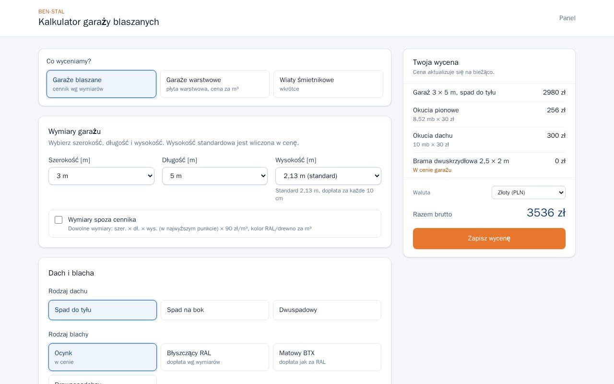Click the W cenie garażu note

point(432,170)
